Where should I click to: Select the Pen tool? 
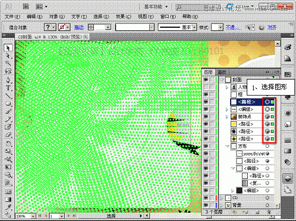(x=8, y=80)
